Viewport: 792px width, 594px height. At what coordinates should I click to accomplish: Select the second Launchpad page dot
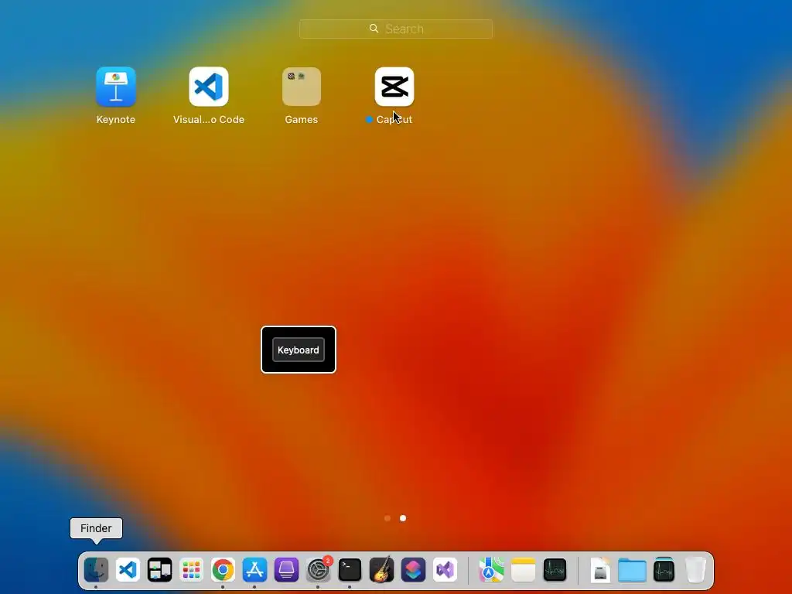click(x=403, y=518)
